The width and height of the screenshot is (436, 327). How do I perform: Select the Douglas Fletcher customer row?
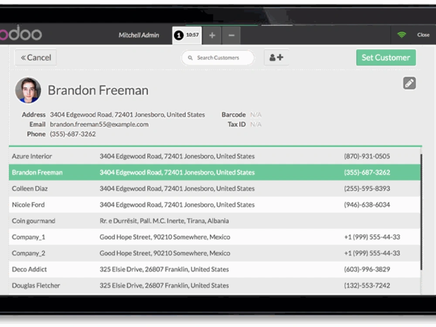click(x=215, y=285)
